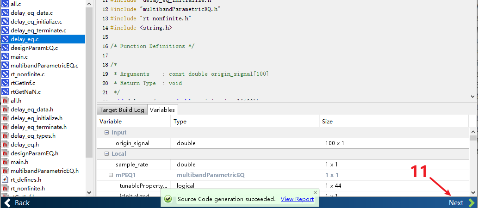The height and width of the screenshot is (208, 478).
Task: Click the delay_eq.h header icon
Action: pos(5,144)
